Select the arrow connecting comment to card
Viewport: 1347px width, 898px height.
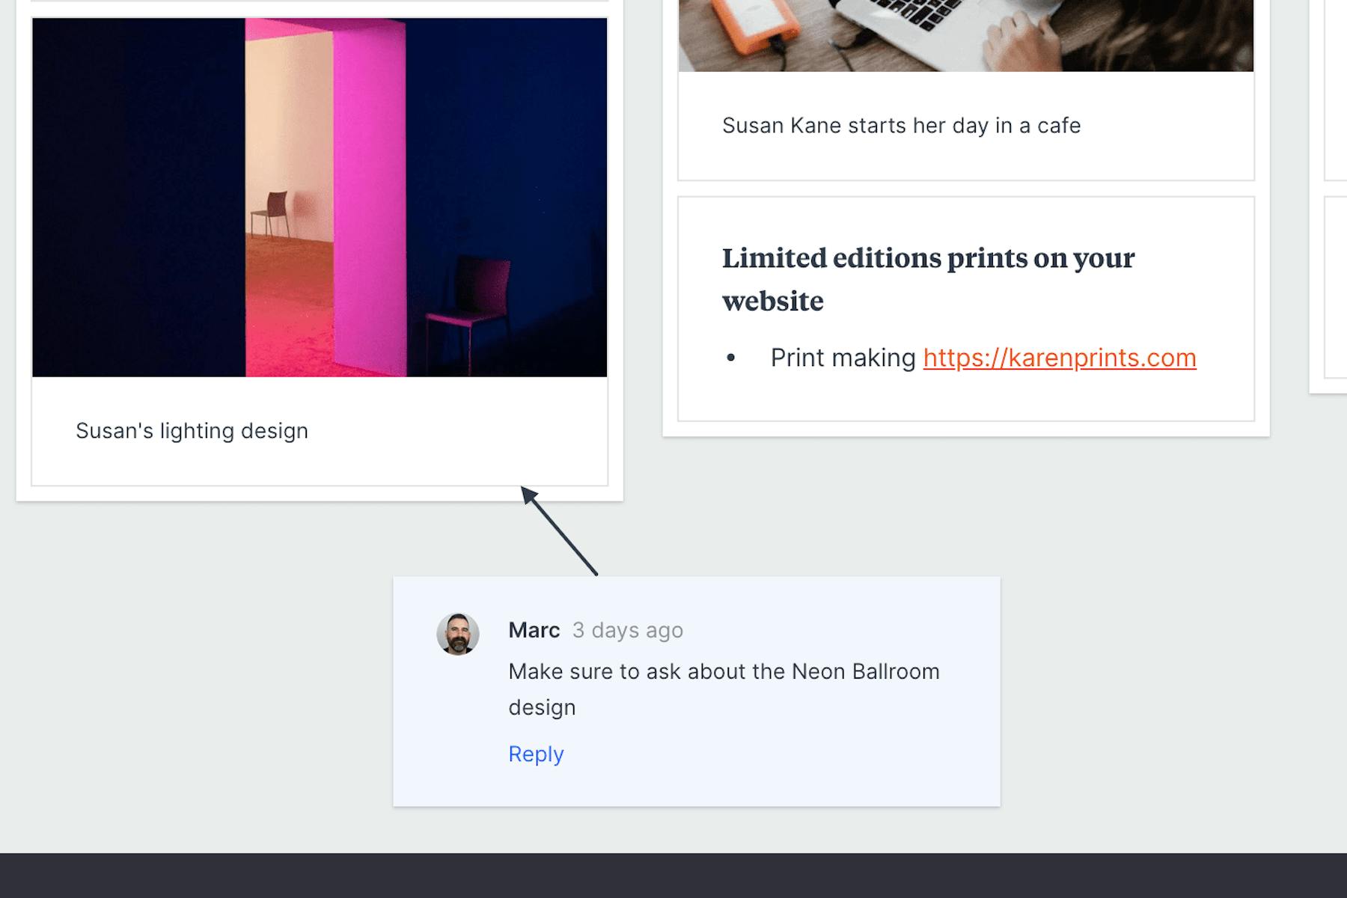(x=563, y=531)
